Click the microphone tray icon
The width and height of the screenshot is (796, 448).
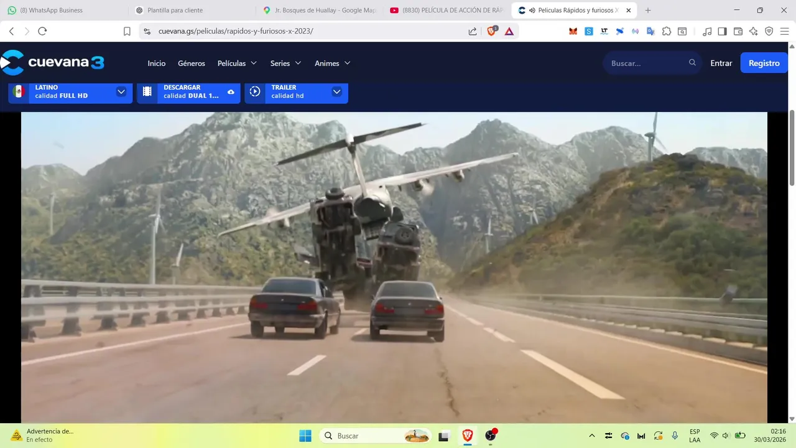coord(675,436)
